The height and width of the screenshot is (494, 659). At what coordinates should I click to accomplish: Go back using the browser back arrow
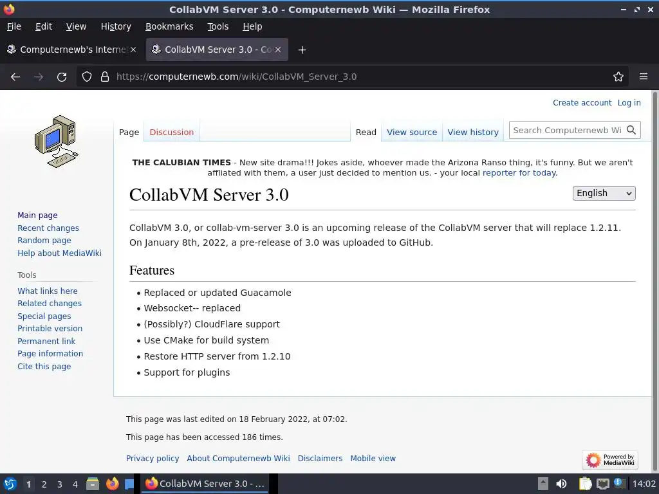tap(15, 77)
